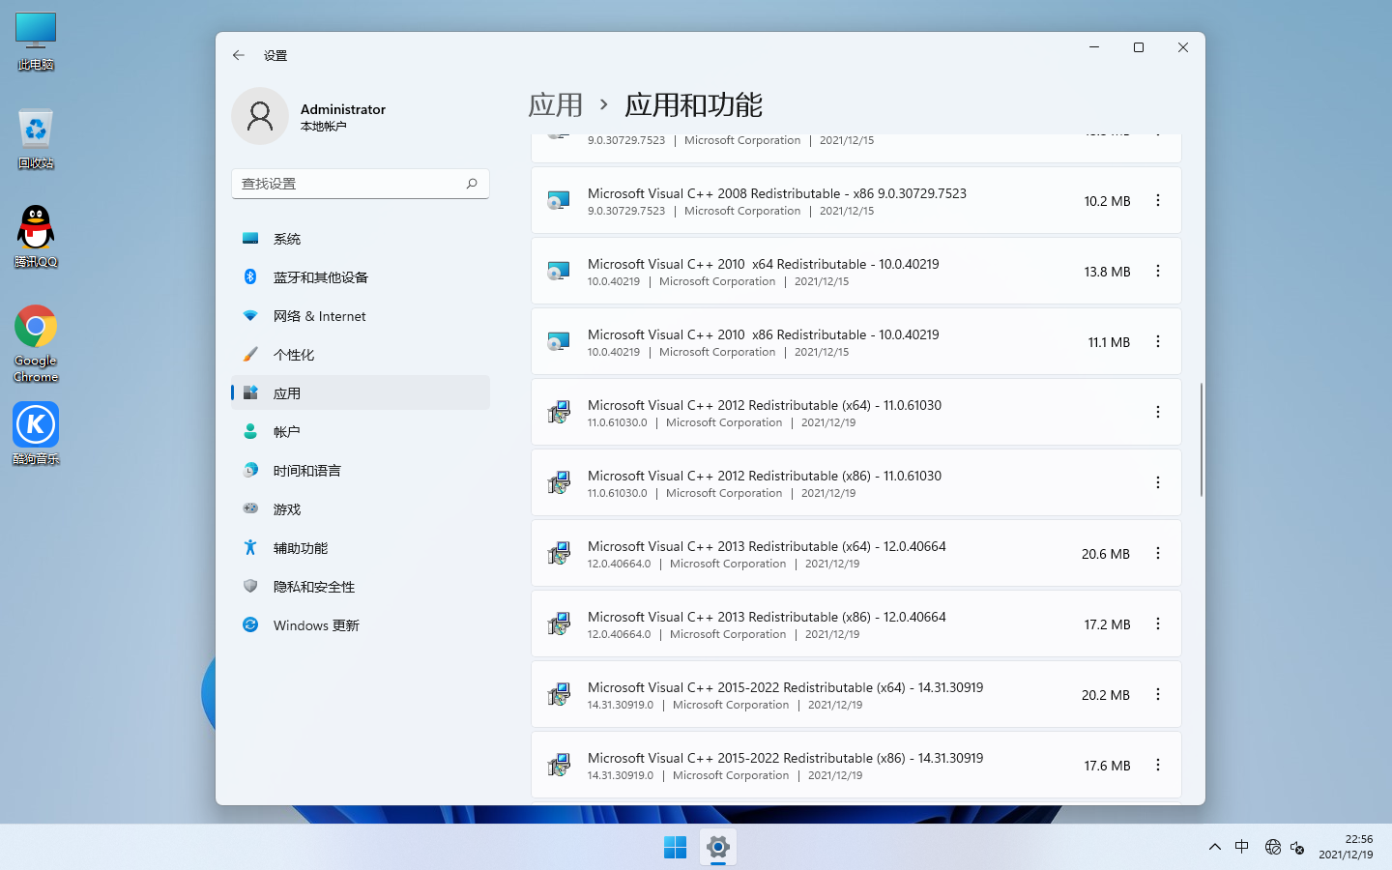
Task: Open options menu for Visual C++ 2008 x86
Action: [x=1158, y=200]
